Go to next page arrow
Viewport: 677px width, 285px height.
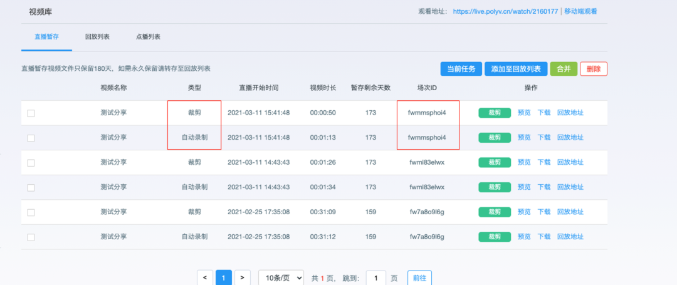(x=243, y=277)
